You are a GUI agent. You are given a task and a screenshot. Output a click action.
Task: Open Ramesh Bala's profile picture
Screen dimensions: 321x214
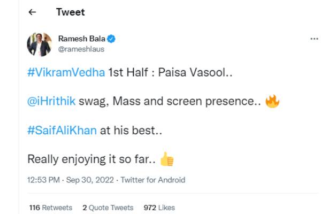[x=40, y=44]
